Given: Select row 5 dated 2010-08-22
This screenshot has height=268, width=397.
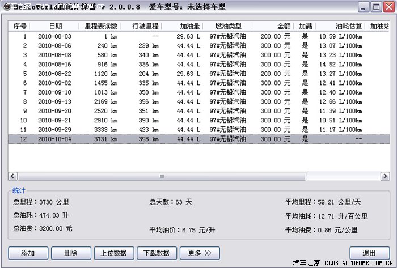Looking at the screenshot, I should coord(198,74).
